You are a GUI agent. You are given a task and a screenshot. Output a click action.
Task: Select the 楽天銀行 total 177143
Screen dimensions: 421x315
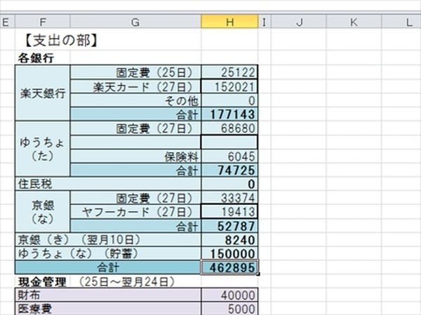click(x=229, y=114)
